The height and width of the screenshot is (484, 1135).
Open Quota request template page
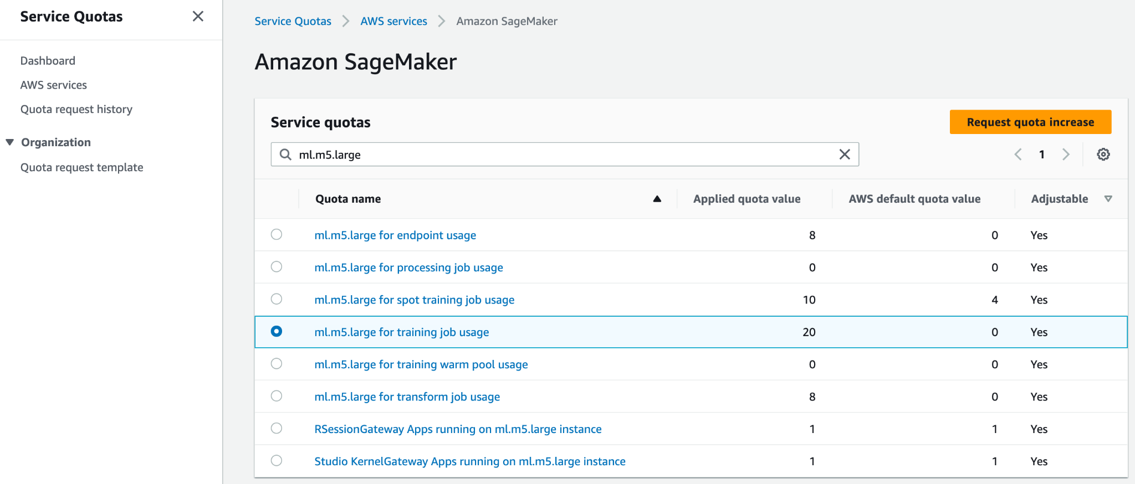click(x=82, y=167)
